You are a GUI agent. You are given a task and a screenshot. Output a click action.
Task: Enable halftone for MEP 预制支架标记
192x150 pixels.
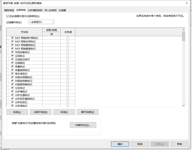click(x=68, y=41)
